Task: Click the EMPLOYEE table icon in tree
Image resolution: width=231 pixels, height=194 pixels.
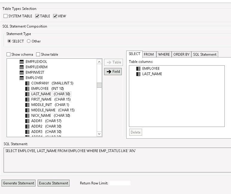Action: 21,78
